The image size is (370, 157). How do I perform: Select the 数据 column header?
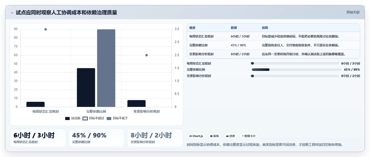[x=234, y=28]
